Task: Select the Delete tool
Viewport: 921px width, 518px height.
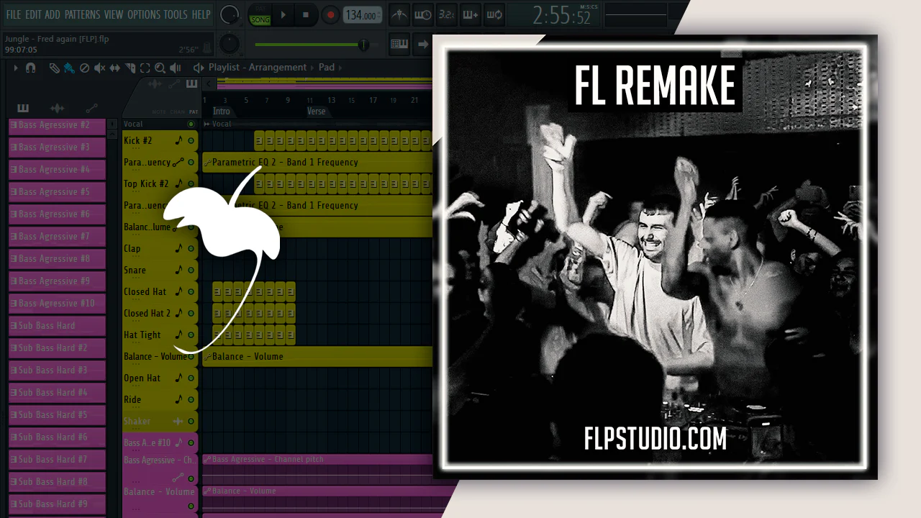Action: click(84, 68)
